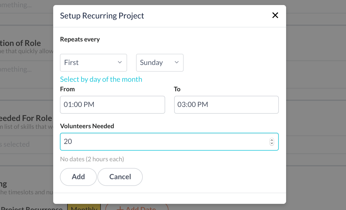This screenshot has height=210, width=346.
Task: Close the Setup Recurring Project dialog
Action: [x=275, y=15]
